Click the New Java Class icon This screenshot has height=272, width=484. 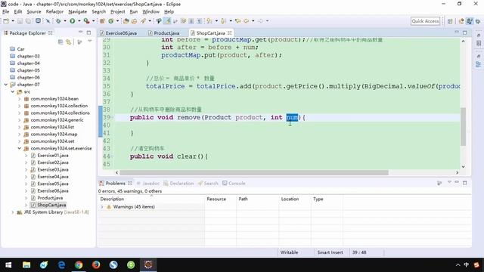(111, 21)
